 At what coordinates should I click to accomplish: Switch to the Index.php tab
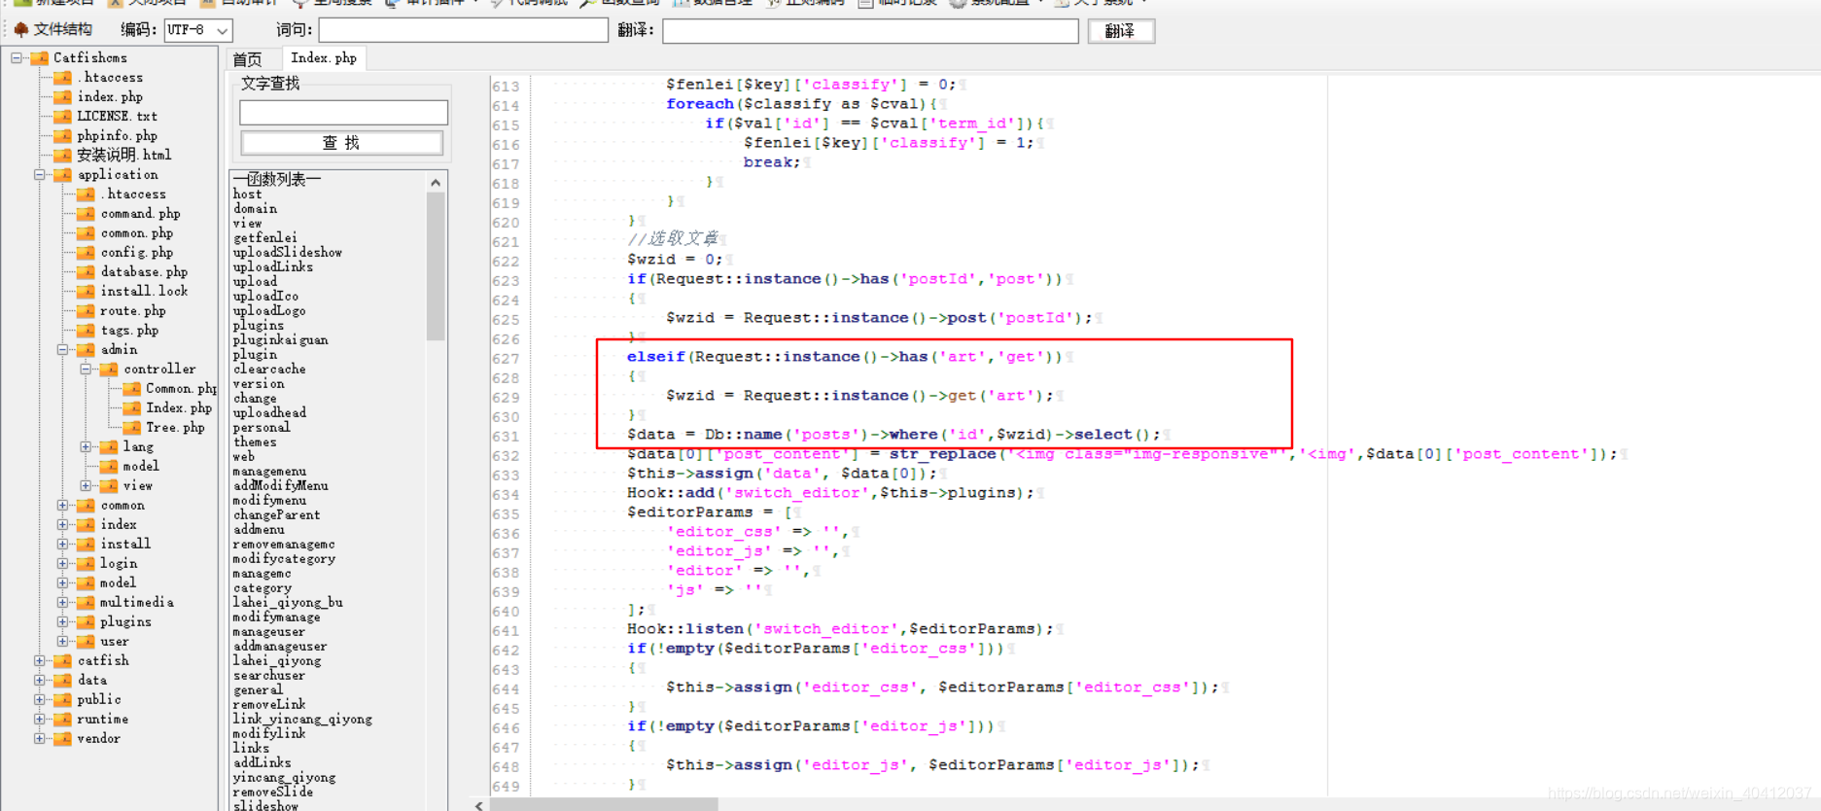pyautogui.click(x=324, y=57)
